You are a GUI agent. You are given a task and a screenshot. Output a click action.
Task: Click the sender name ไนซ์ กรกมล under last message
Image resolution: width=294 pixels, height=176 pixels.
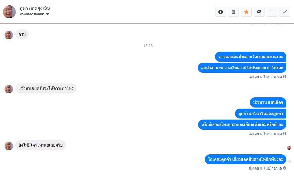pos(273,168)
